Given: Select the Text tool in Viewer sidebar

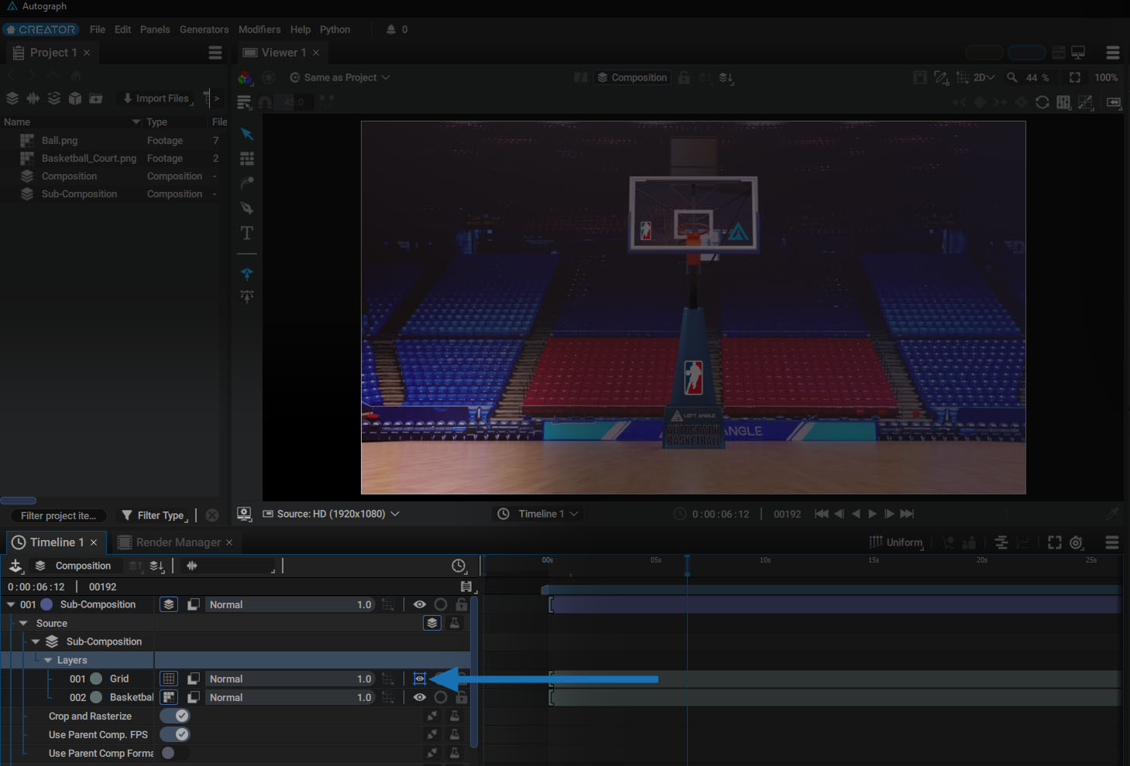Looking at the screenshot, I should (x=247, y=233).
